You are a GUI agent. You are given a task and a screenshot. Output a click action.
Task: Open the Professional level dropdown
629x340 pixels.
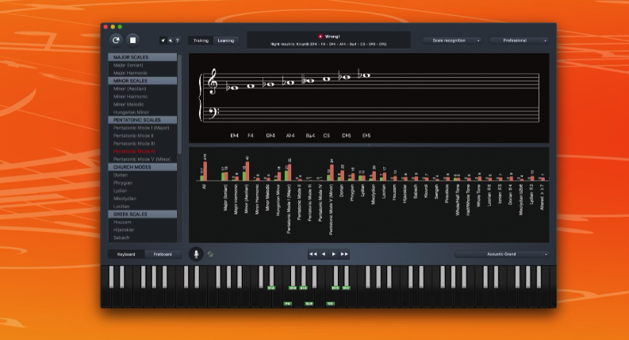[519, 41]
